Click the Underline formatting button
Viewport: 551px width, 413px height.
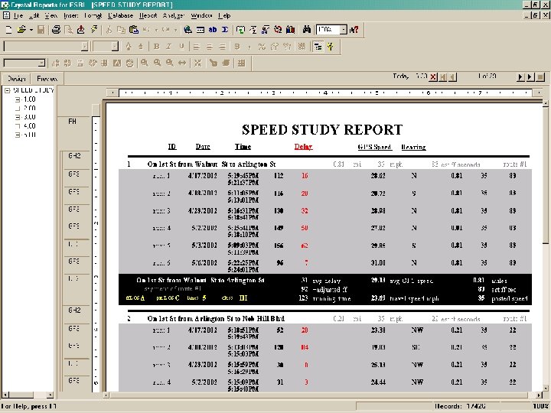(181, 47)
